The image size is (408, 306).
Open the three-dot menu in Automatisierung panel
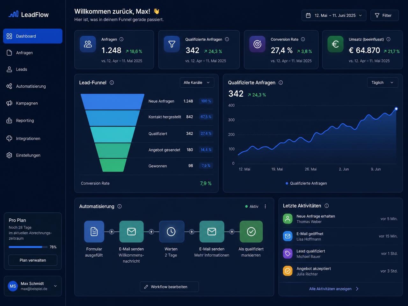(265, 207)
